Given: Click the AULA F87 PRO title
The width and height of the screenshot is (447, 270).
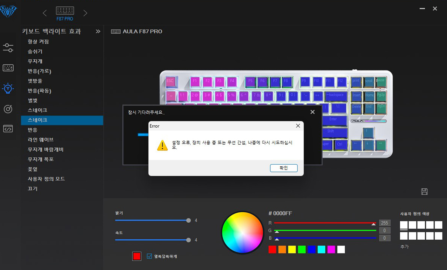Looking at the screenshot, I should tap(142, 31).
